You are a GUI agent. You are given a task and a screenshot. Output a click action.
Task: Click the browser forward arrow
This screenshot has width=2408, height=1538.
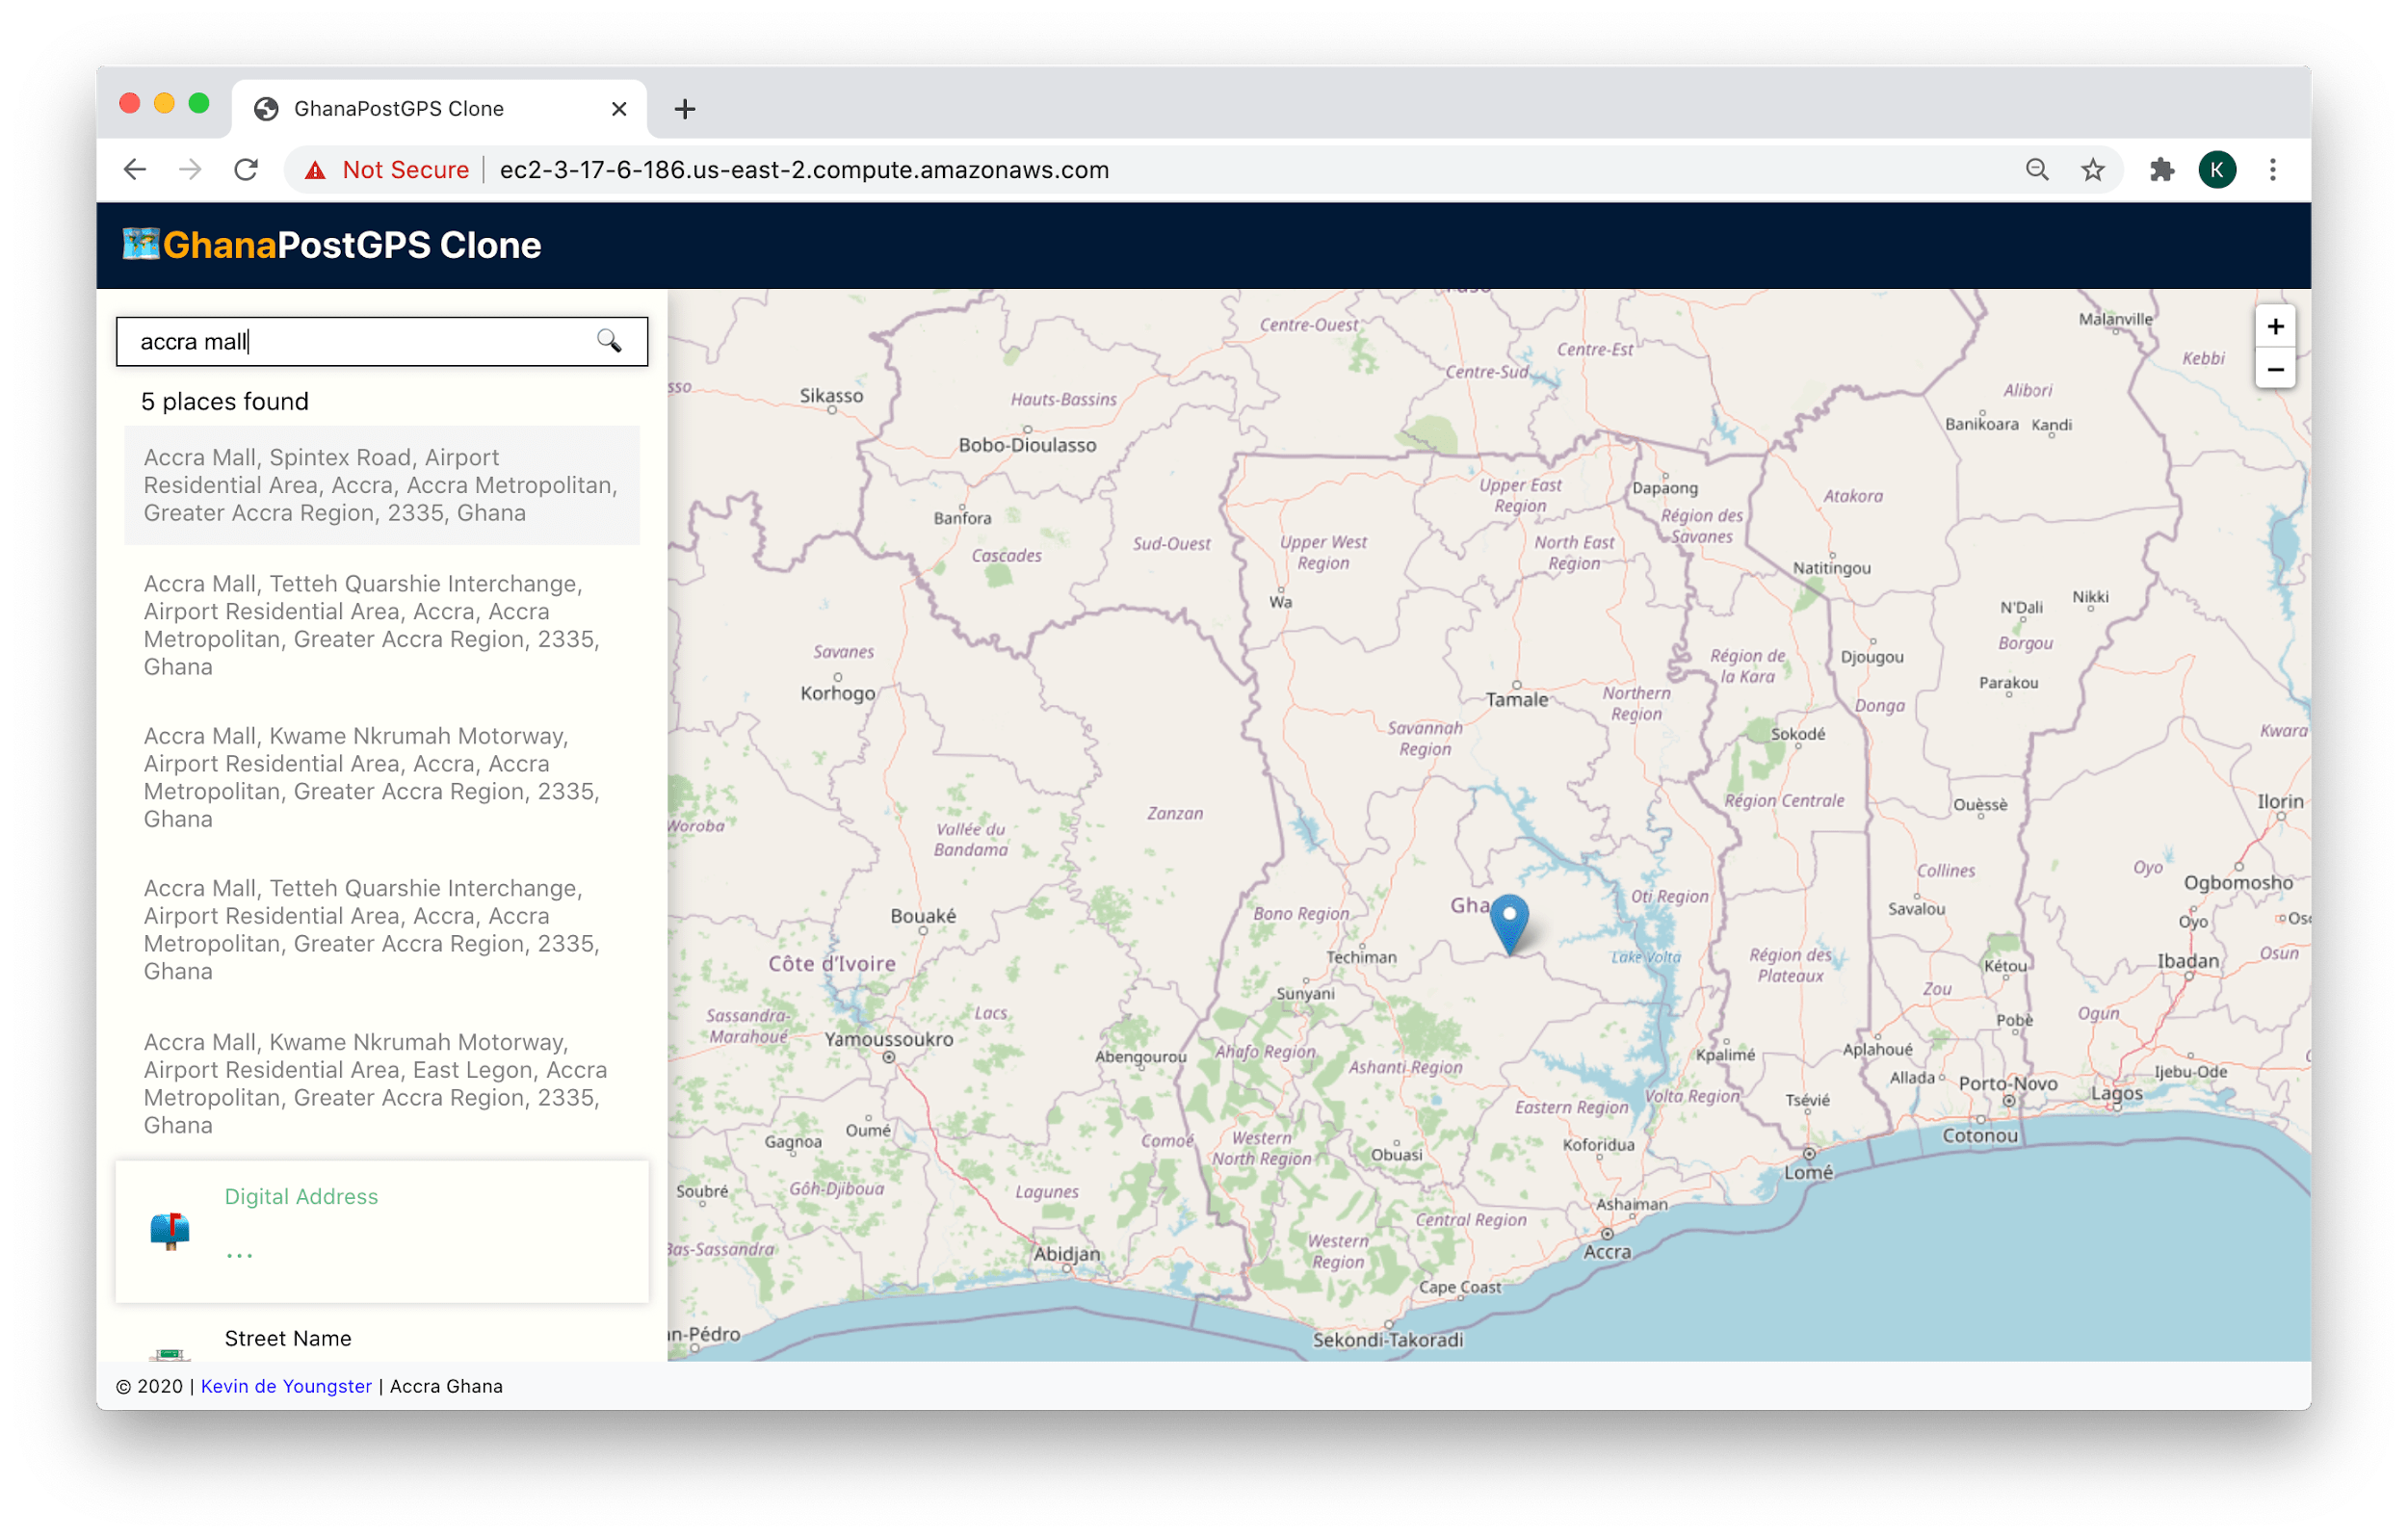(x=190, y=169)
